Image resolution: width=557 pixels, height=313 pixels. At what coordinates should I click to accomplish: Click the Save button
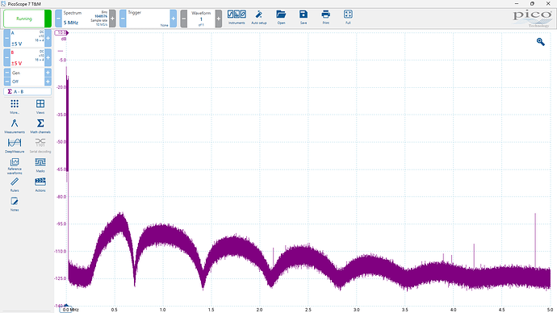(x=304, y=18)
